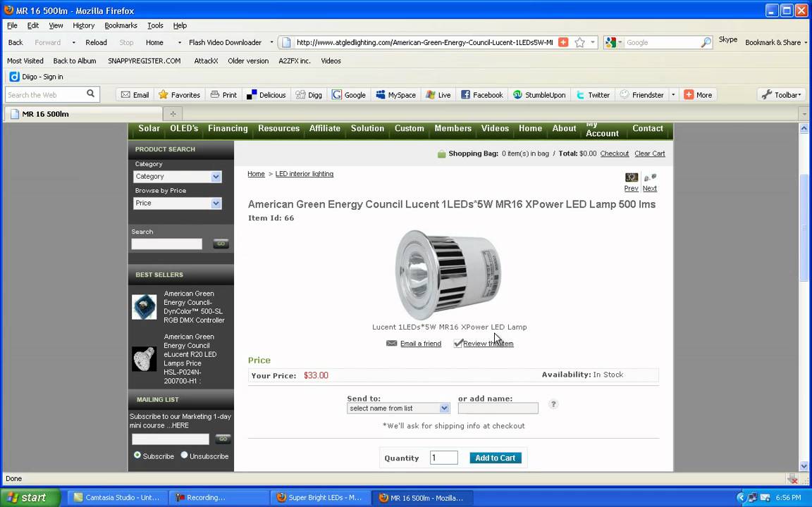This screenshot has width=812, height=507.
Task: Open the Browse by Price dropdown
Action: point(177,204)
